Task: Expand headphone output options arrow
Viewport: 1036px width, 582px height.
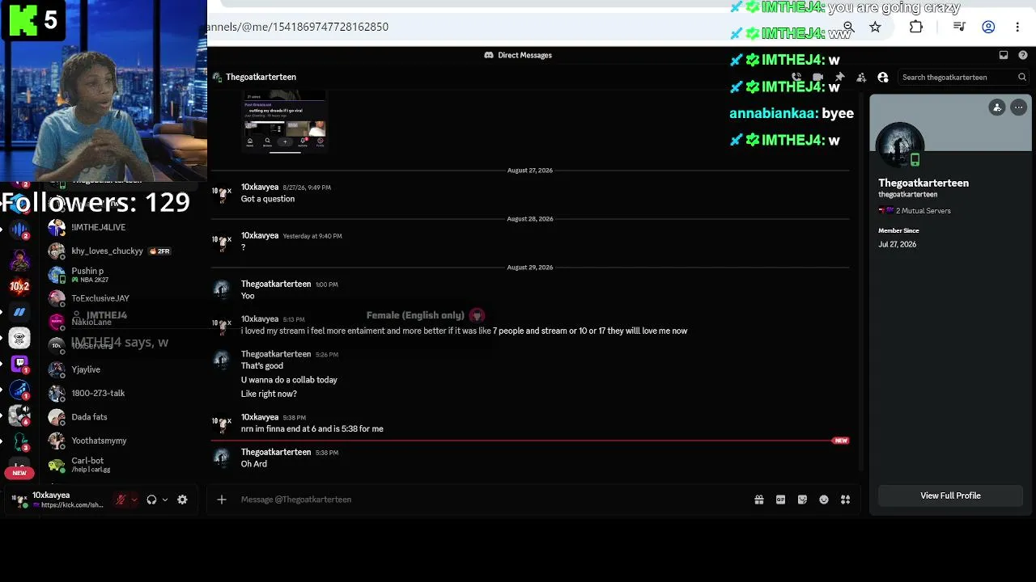Action: coord(165,500)
